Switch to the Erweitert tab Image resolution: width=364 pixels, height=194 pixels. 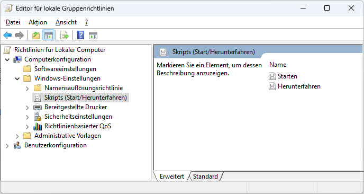[x=172, y=177]
